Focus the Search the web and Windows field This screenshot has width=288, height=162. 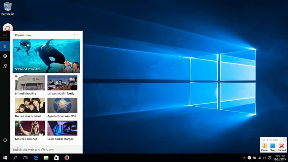coord(46,149)
